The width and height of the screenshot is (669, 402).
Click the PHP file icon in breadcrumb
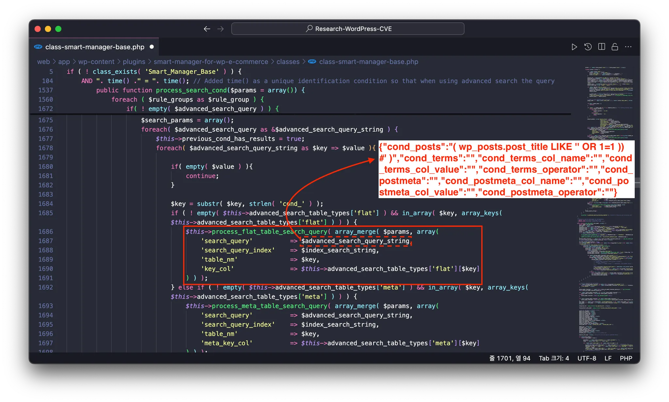[312, 61]
